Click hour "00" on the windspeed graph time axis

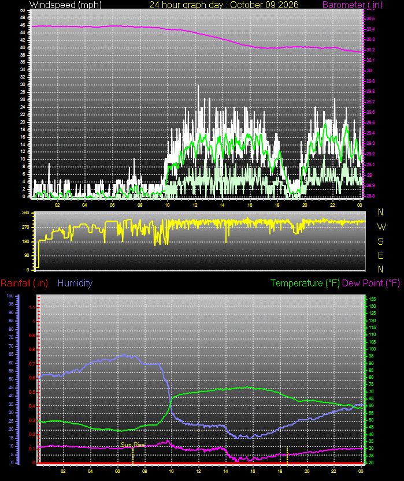[360, 205]
